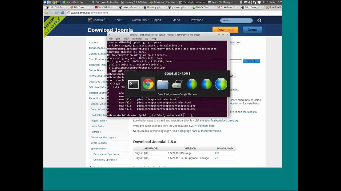Screen dimensions: 341x191
Task: Open the terminal window menu arrow in titlebar
Action: point(109,35)
